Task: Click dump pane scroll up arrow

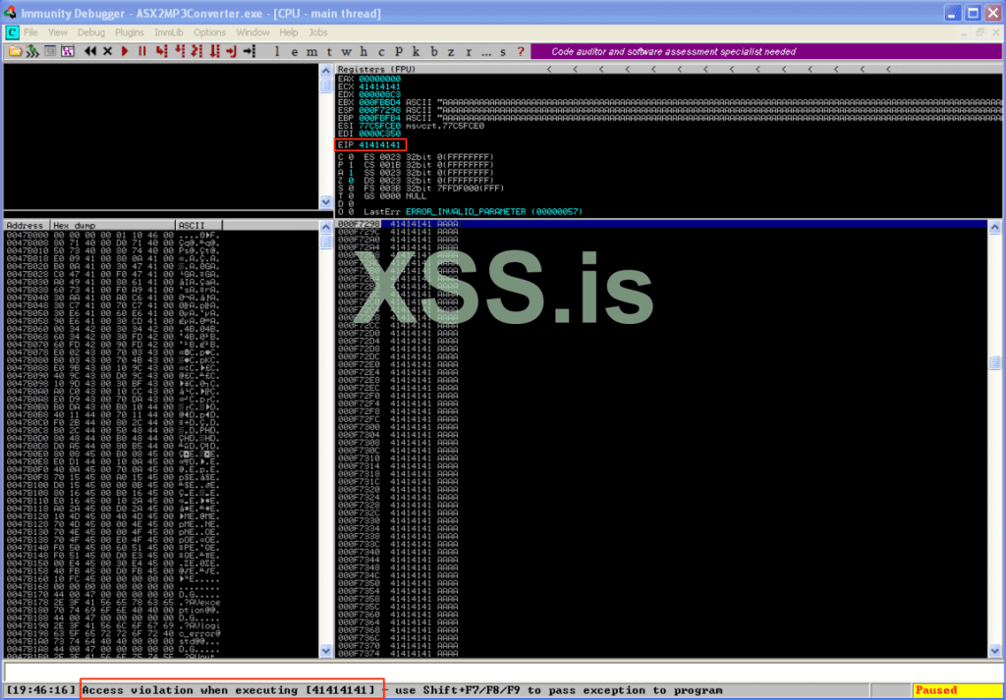Action: (x=326, y=227)
